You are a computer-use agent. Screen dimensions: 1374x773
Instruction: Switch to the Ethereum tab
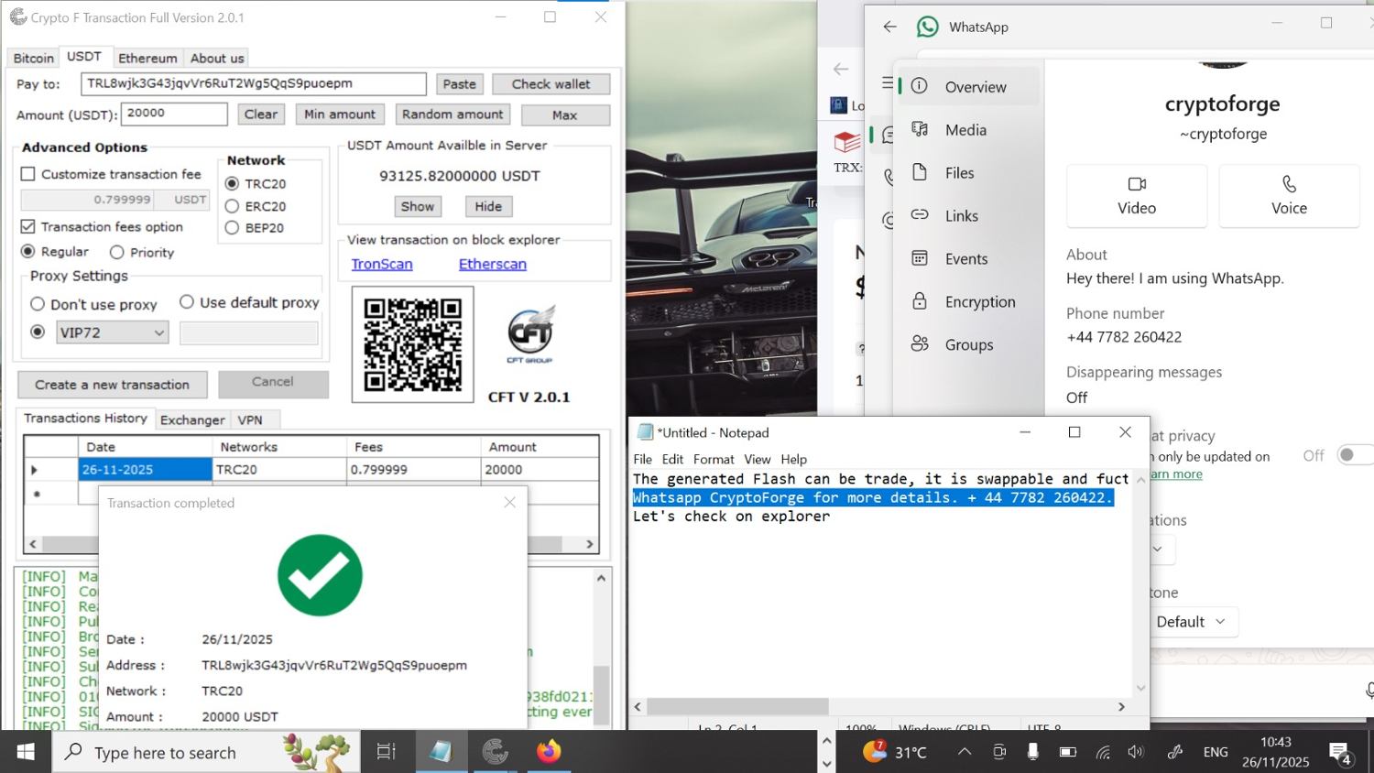[x=147, y=58]
